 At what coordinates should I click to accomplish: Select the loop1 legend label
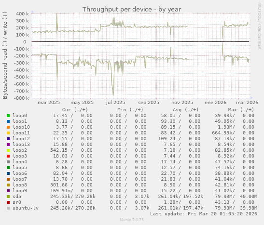pyautogui.click(x=20, y=121)
